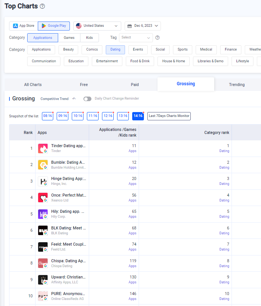Click the Feeld app icon
Image resolution: width=261 pixels, height=306 pixels.
[x=43, y=247]
